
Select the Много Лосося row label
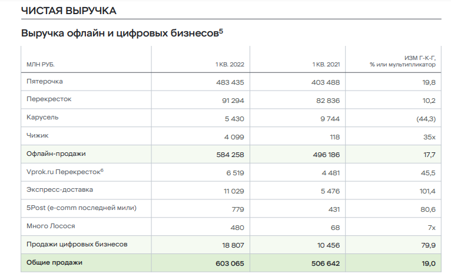pos(51,226)
